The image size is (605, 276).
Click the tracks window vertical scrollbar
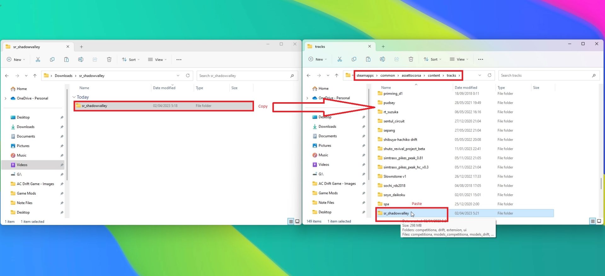[x=601, y=183]
